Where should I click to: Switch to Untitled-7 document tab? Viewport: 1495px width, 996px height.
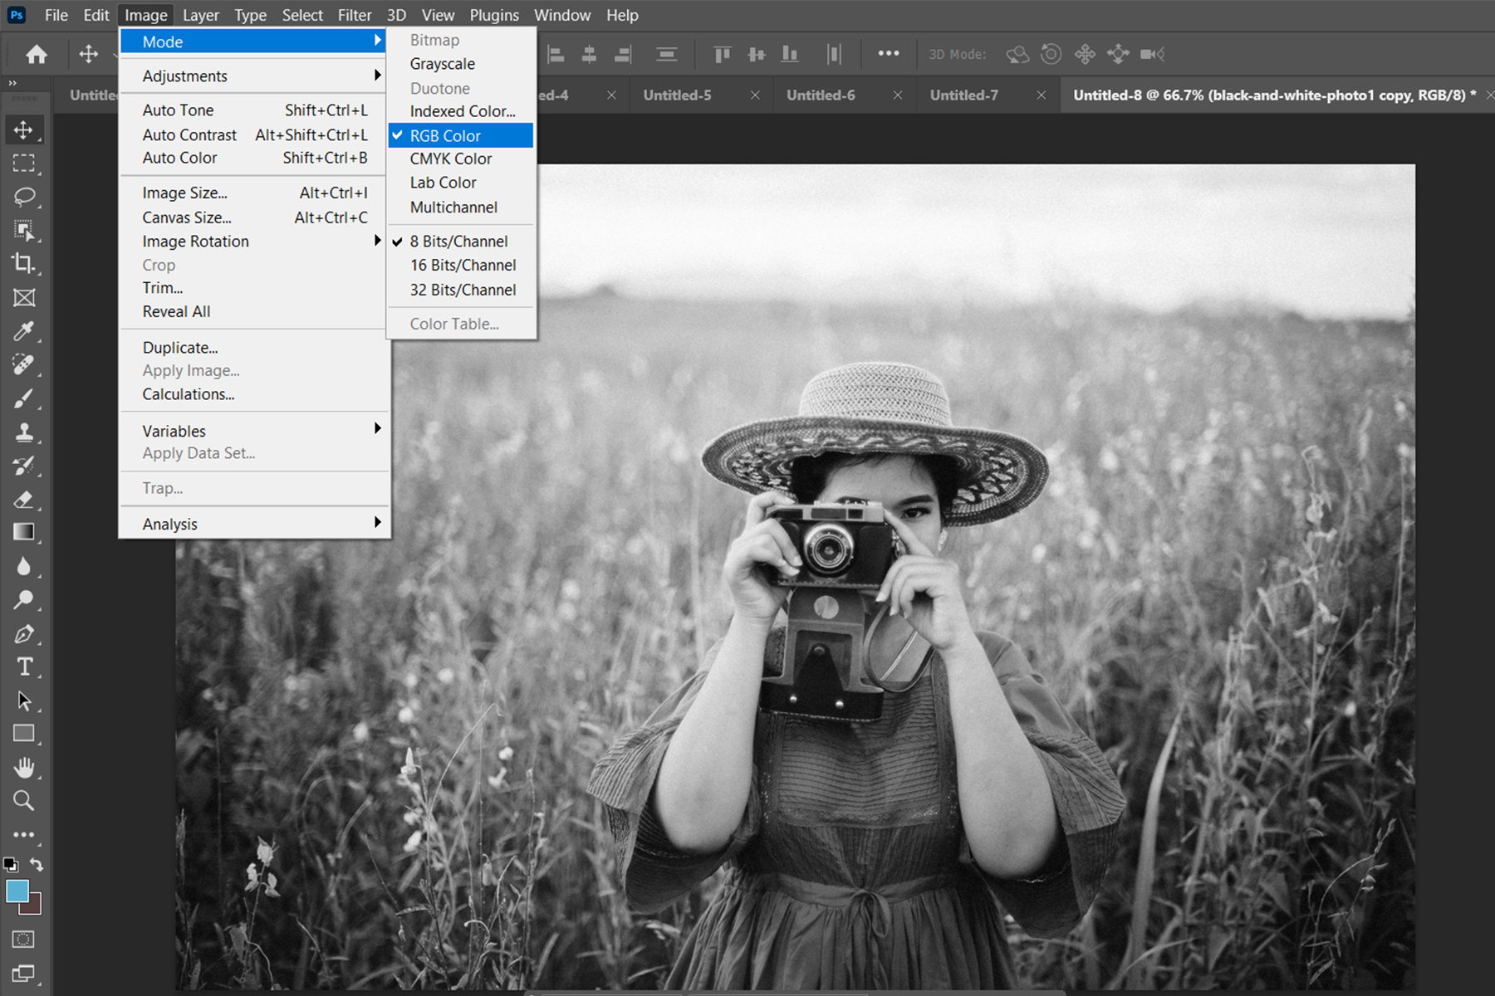tap(964, 95)
